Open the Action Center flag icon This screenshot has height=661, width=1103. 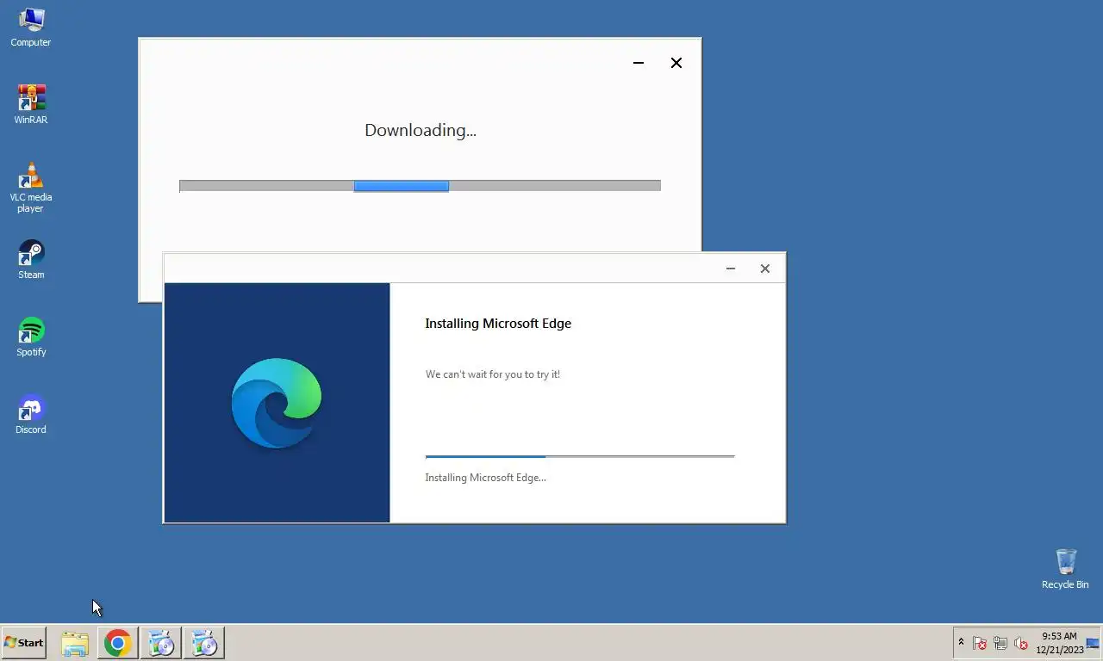980,643
